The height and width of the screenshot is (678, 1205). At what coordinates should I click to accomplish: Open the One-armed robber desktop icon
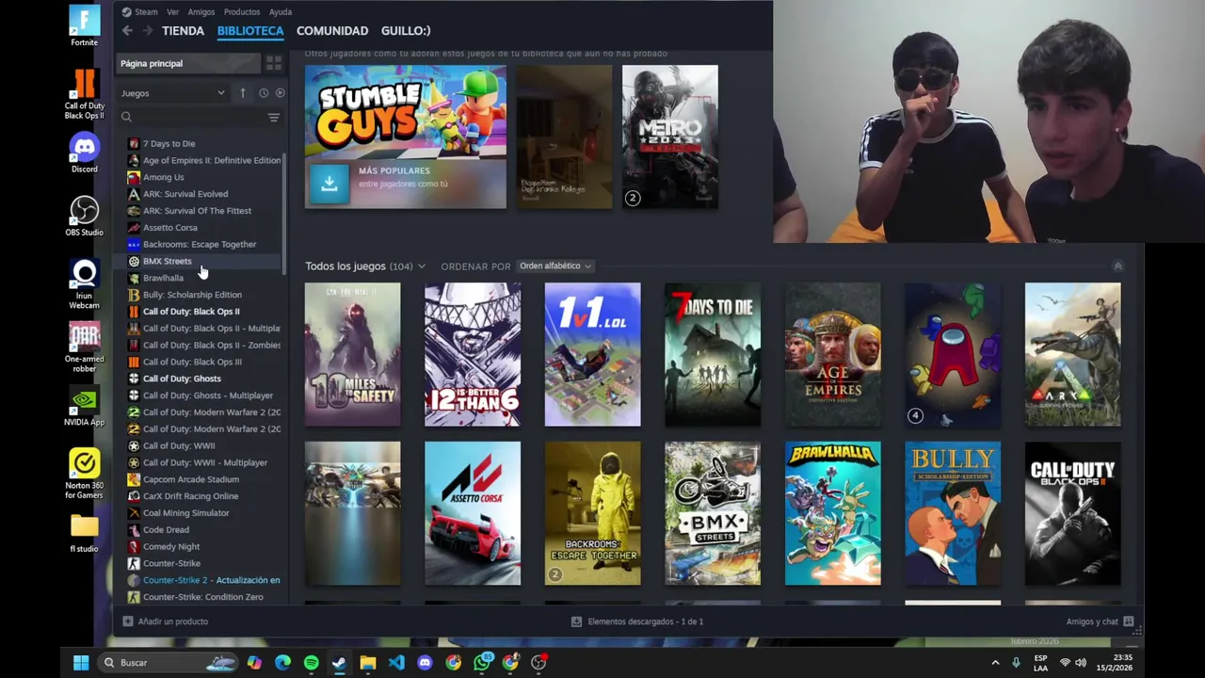(84, 347)
